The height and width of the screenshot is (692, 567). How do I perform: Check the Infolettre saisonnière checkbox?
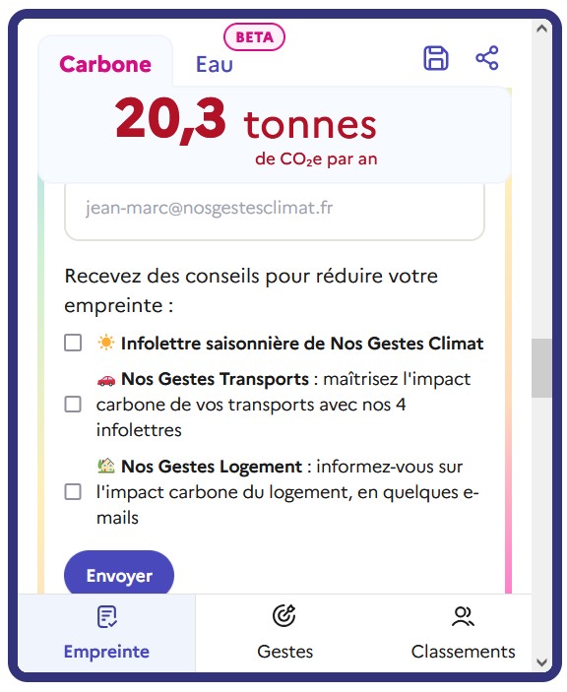(73, 343)
